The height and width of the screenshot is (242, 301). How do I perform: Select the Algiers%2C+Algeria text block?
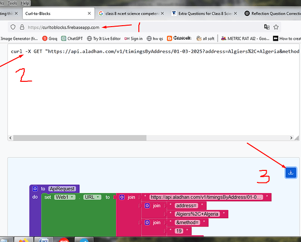coord(197,214)
